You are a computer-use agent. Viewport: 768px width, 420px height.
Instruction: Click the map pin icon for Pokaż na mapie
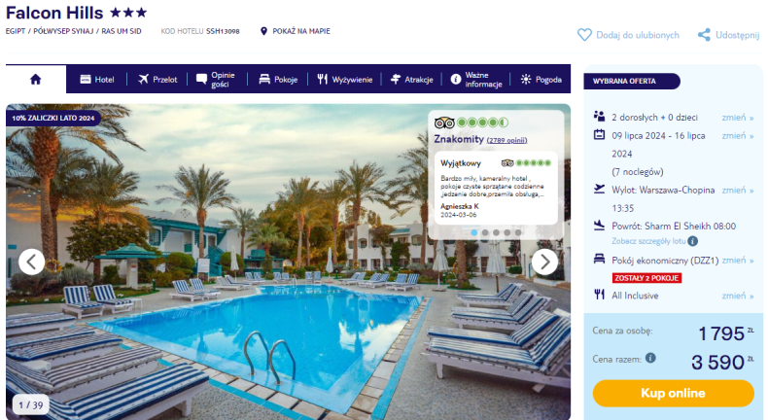[263, 31]
